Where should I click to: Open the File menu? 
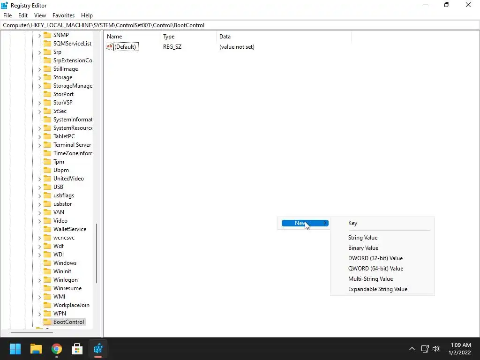point(7,15)
